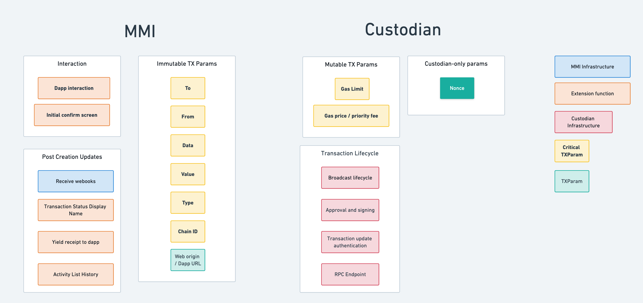Click the Chain ID box

pyautogui.click(x=188, y=231)
